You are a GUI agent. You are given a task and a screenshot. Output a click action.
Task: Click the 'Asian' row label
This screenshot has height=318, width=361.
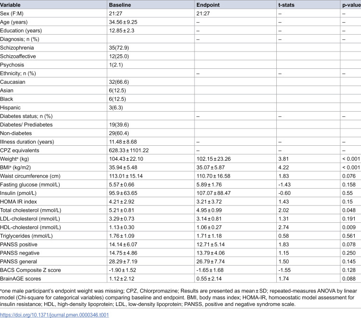pos(7,90)
